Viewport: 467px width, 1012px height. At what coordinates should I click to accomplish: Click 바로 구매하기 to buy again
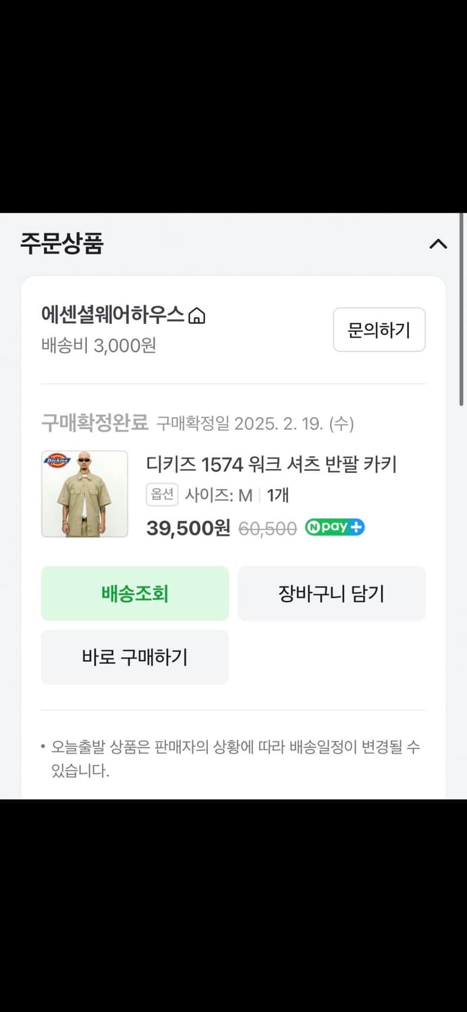pos(135,656)
